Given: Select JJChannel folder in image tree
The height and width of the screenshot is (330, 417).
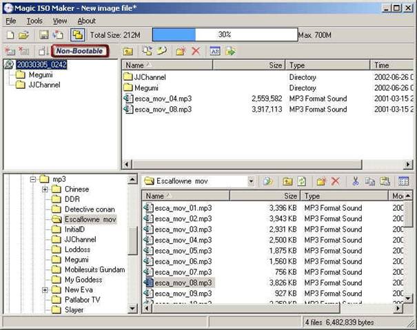Looking at the screenshot, I should [x=44, y=85].
